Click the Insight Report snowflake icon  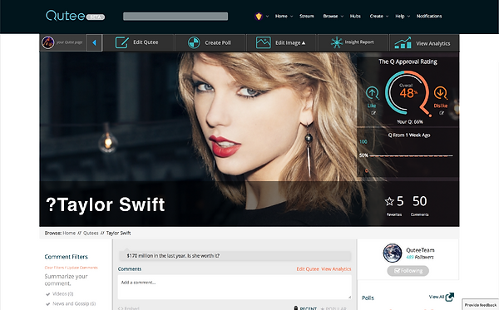pyautogui.click(x=336, y=42)
